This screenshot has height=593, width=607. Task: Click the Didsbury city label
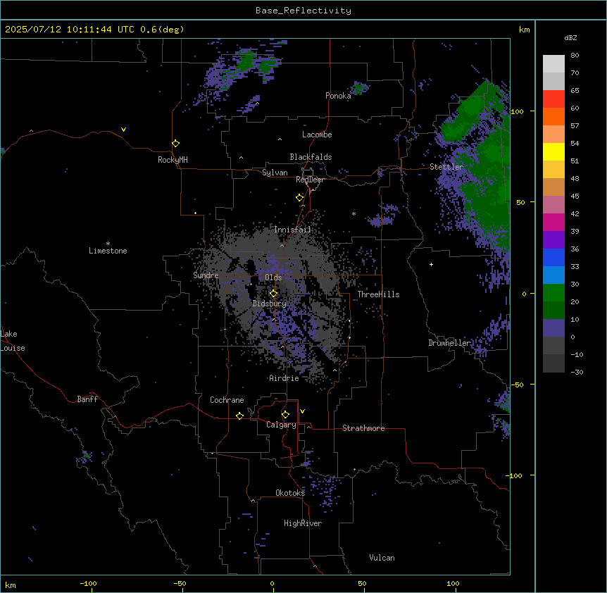270,304
